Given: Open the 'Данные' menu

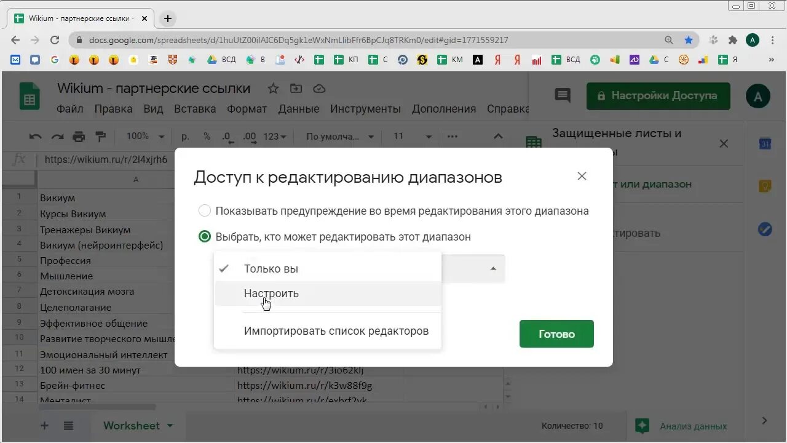Looking at the screenshot, I should click(x=299, y=109).
